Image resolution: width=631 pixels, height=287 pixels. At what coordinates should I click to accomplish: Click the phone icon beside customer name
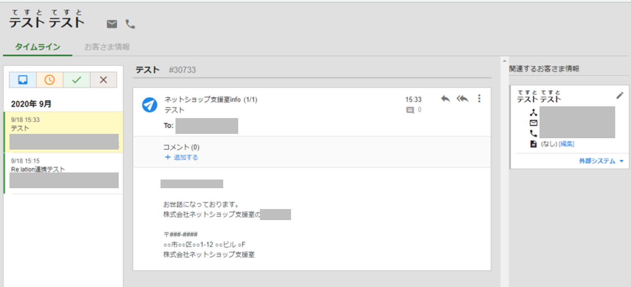(130, 24)
